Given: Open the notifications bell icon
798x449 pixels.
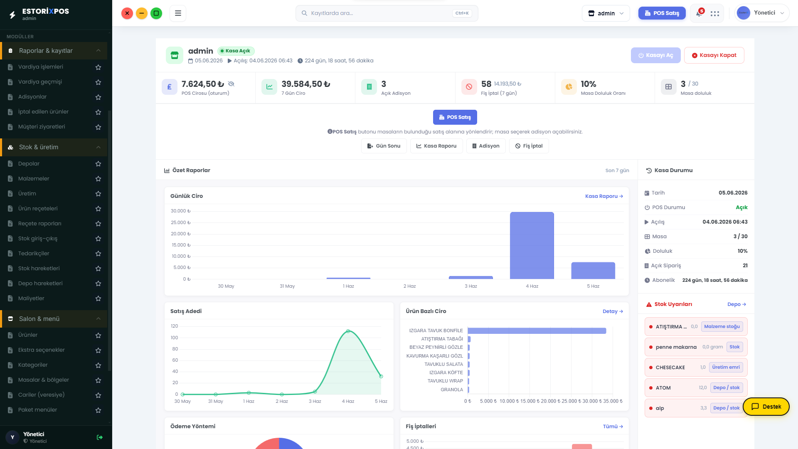Looking at the screenshot, I should tap(699, 13).
